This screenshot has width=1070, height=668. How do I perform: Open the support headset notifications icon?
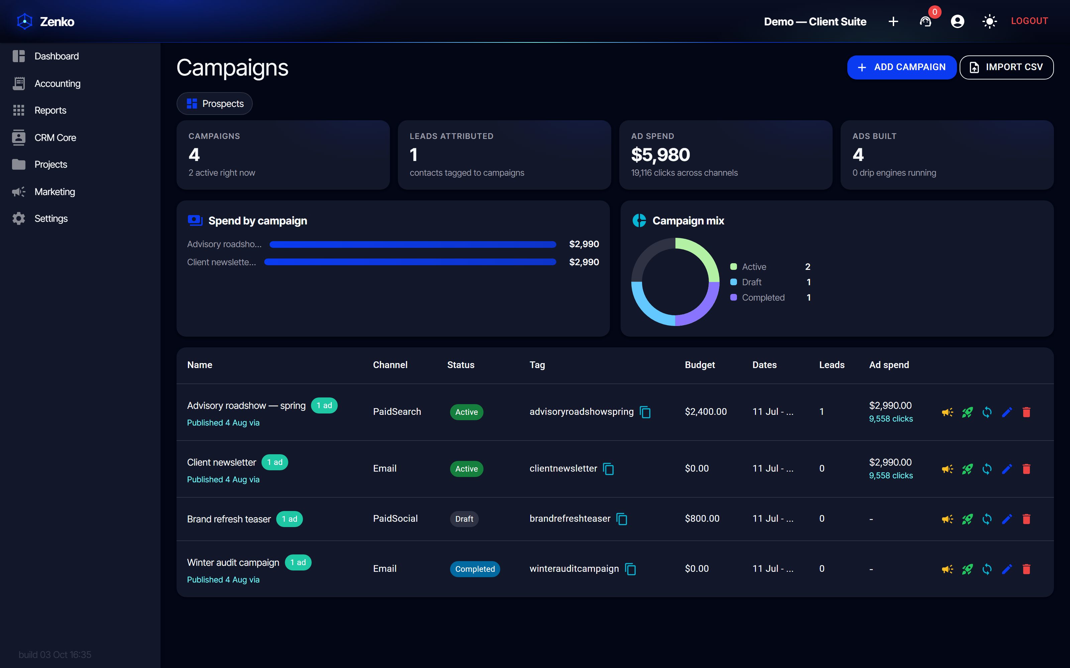click(x=926, y=21)
